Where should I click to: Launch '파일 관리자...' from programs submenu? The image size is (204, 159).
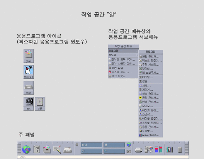pyautogui.click(x=151, y=56)
